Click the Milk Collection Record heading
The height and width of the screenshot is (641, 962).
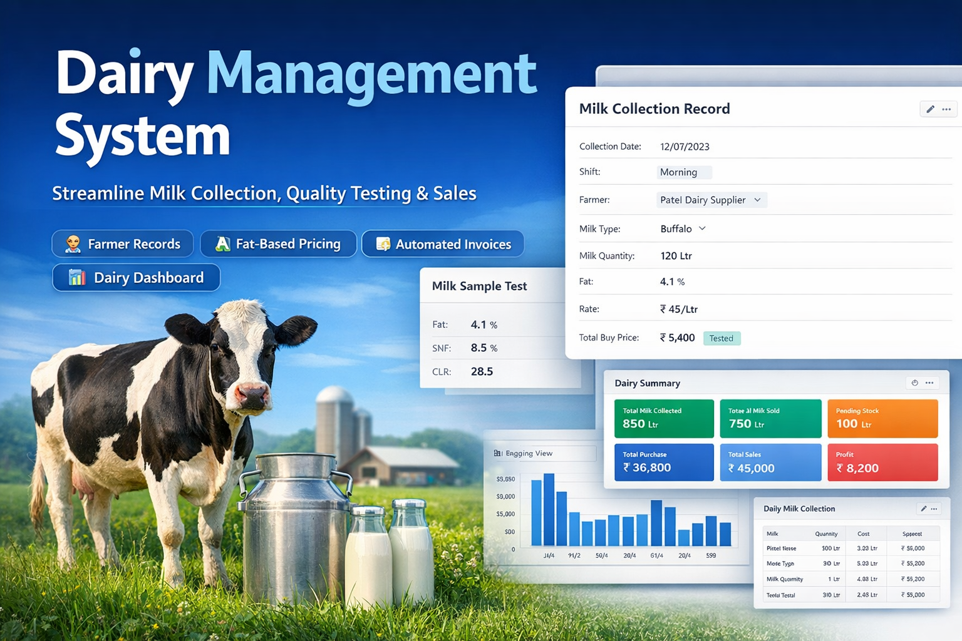[x=654, y=109]
